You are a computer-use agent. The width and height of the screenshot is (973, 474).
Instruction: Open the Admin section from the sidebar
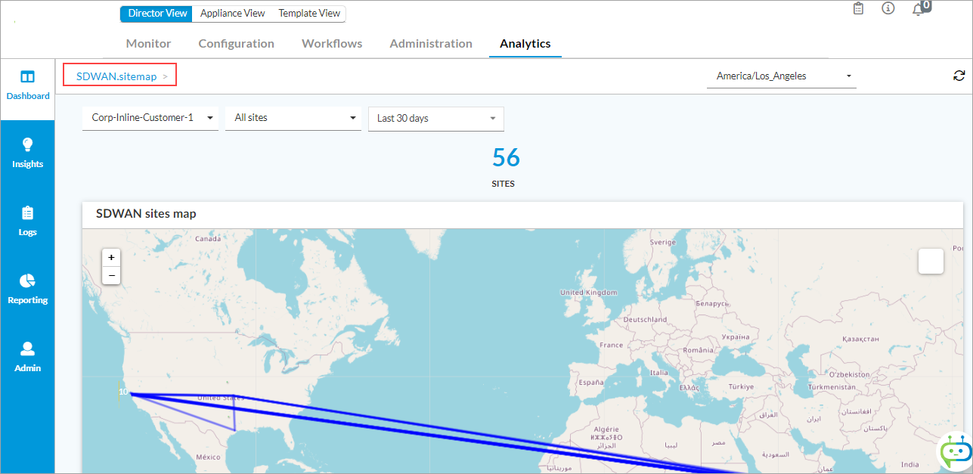click(28, 355)
